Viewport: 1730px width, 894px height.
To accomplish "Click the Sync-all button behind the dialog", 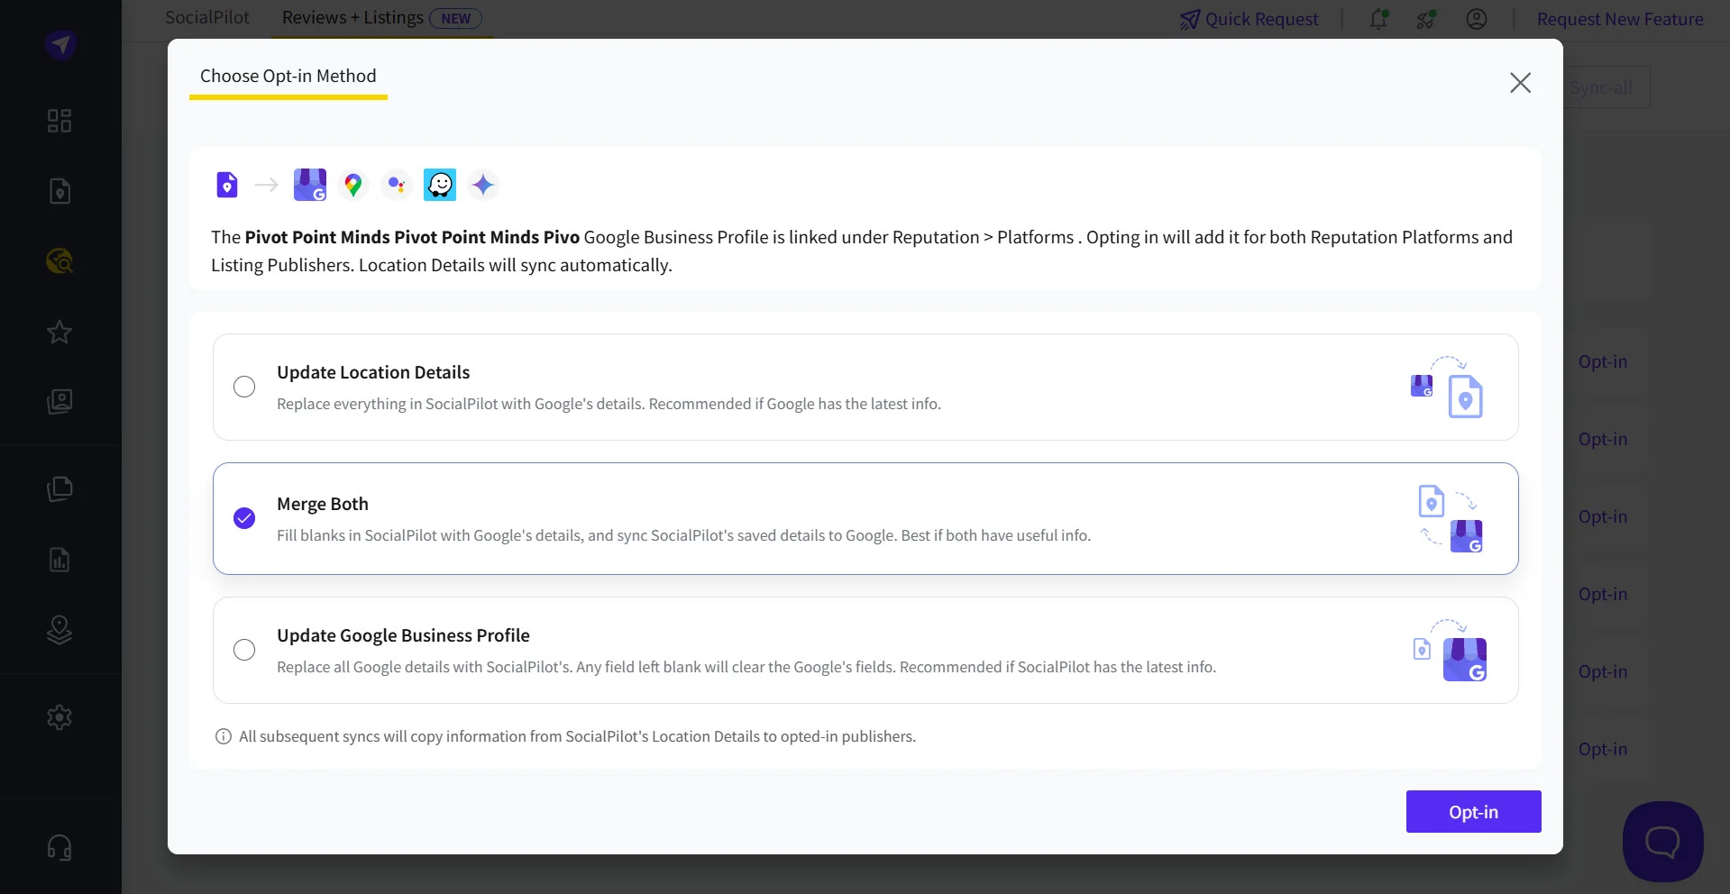I will [1601, 87].
